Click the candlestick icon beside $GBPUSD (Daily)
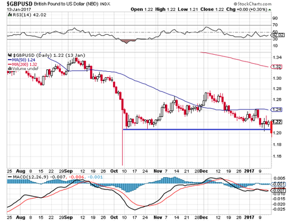This screenshot has width=292, height=221. [10, 55]
